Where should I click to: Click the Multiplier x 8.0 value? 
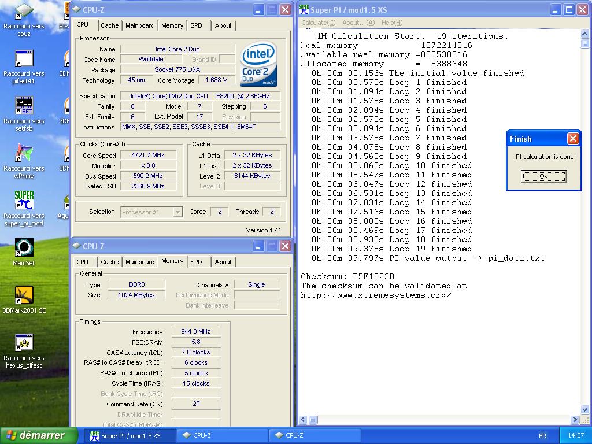pyautogui.click(x=148, y=165)
